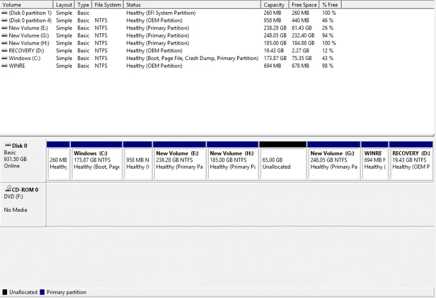Screen dimensions: 436x298
Task: Click the New Volume (G:) drive icon
Action: (x=4, y=35)
